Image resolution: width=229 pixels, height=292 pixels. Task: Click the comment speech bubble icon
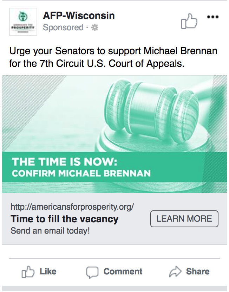pos(92,272)
